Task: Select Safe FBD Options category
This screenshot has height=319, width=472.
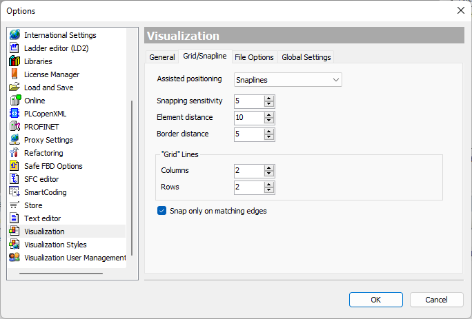Action: coord(53,166)
